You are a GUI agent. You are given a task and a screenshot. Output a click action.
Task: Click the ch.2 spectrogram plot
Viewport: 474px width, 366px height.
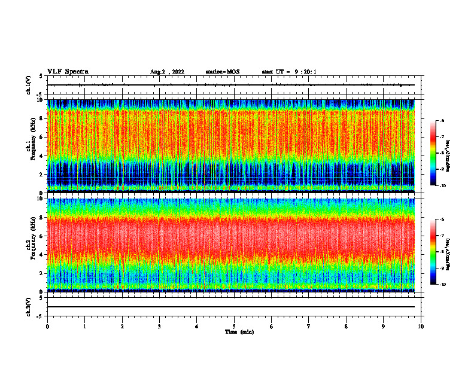tap(231, 245)
